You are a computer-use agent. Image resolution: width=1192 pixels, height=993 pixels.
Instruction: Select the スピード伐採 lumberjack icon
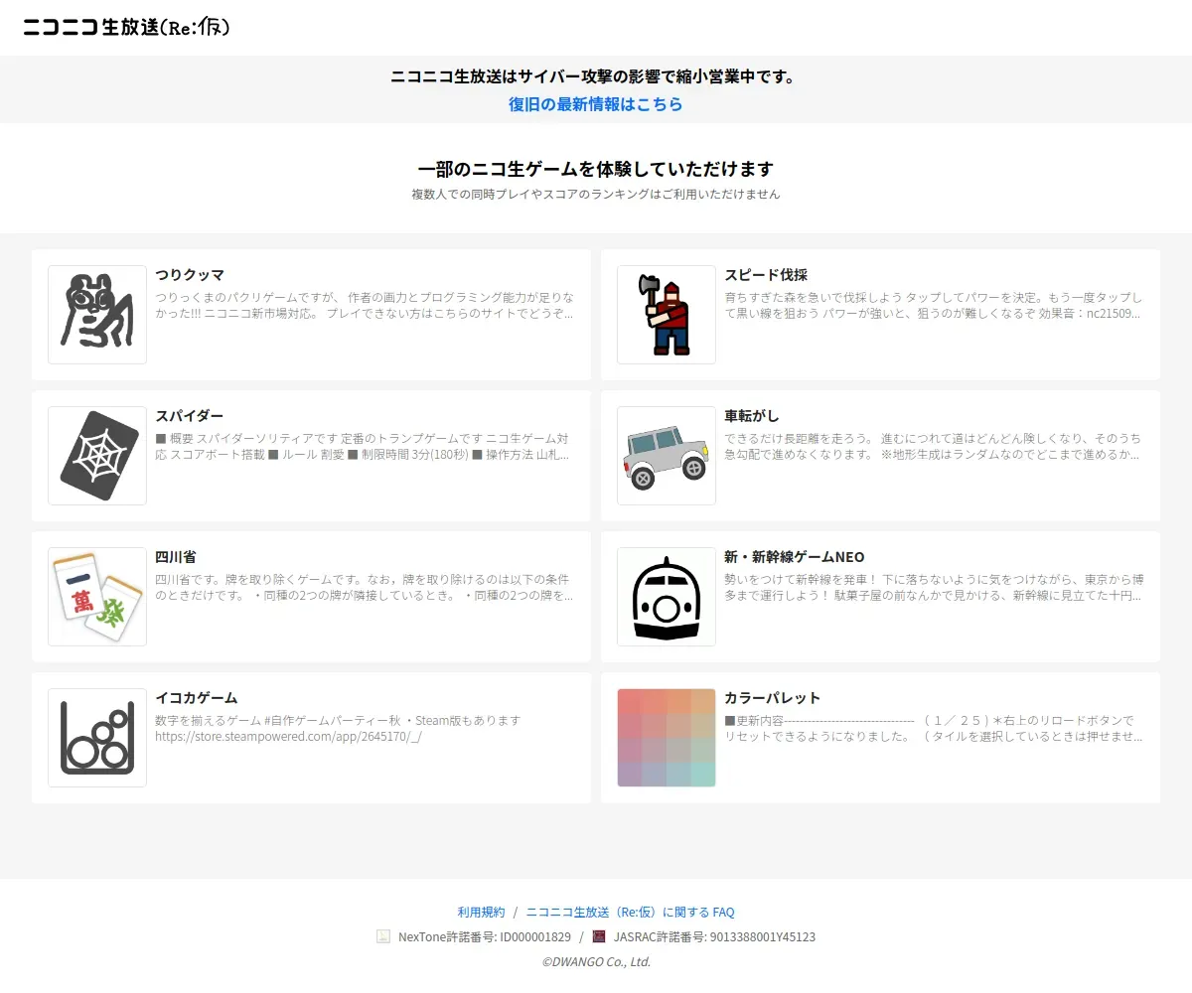click(x=667, y=315)
